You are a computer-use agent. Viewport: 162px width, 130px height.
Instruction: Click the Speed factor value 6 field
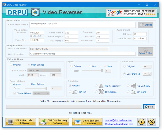(108, 71)
